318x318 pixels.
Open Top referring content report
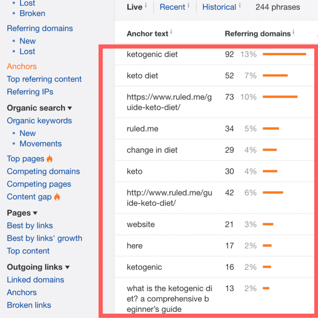[44, 79]
